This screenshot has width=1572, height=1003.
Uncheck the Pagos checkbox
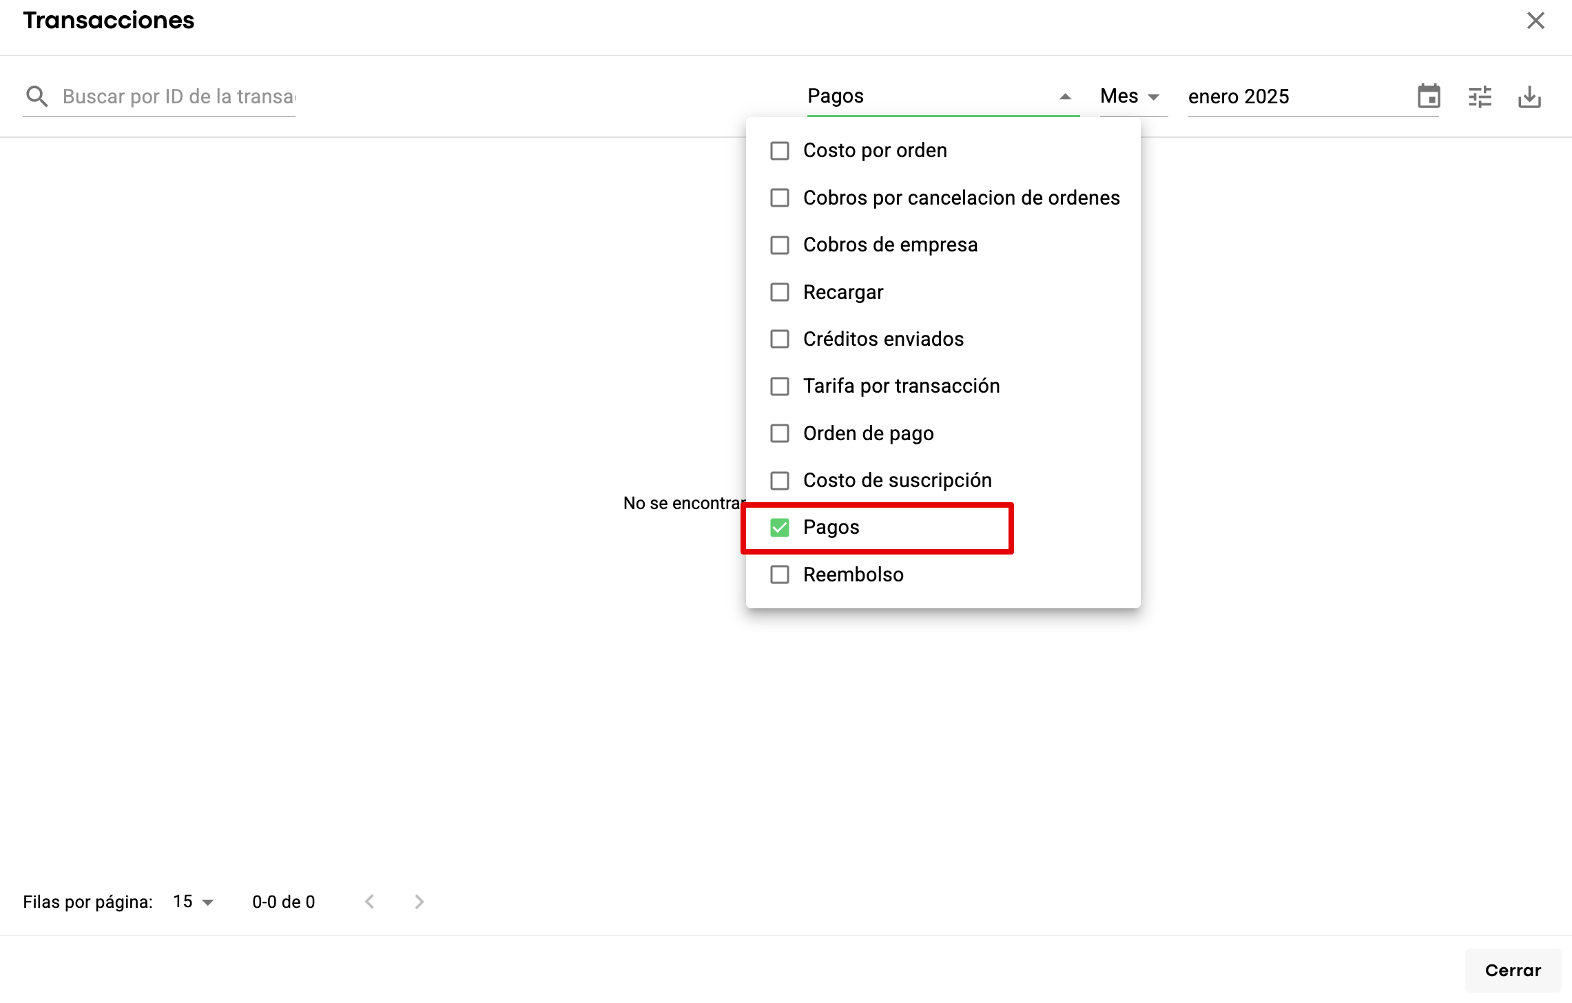pyautogui.click(x=780, y=528)
